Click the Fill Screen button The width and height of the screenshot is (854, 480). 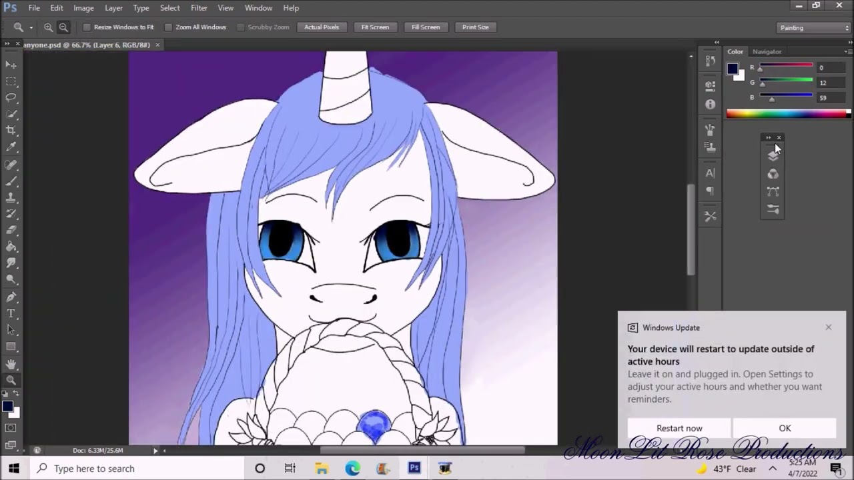click(426, 27)
